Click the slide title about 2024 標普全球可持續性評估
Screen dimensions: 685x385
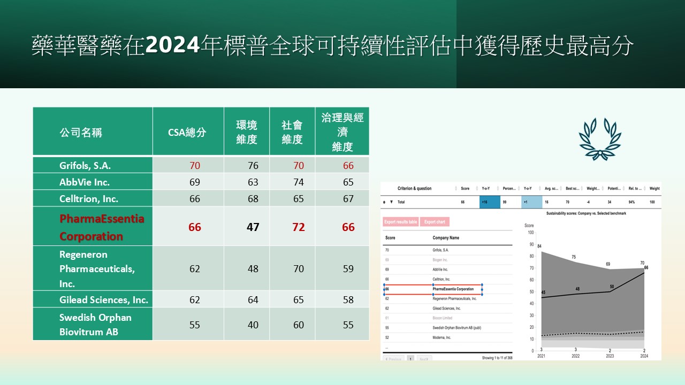click(333, 47)
